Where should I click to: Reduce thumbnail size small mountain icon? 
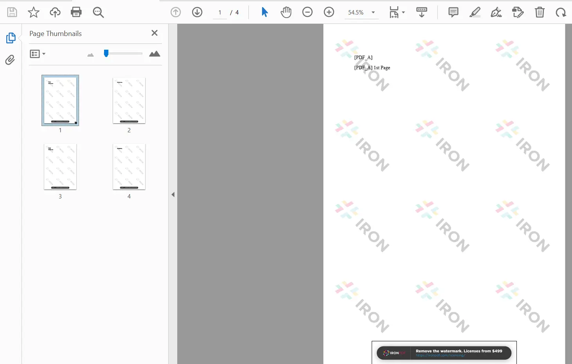pyautogui.click(x=90, y=55)
